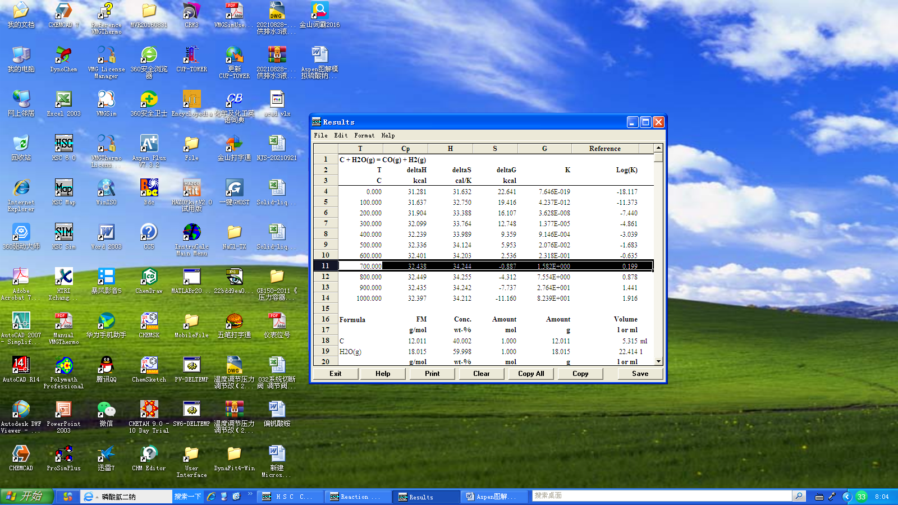This screenshot has width=898, height=505.
Task: Open the HAZOPkit V2.0 desktop icon
Action: point(191,195)
